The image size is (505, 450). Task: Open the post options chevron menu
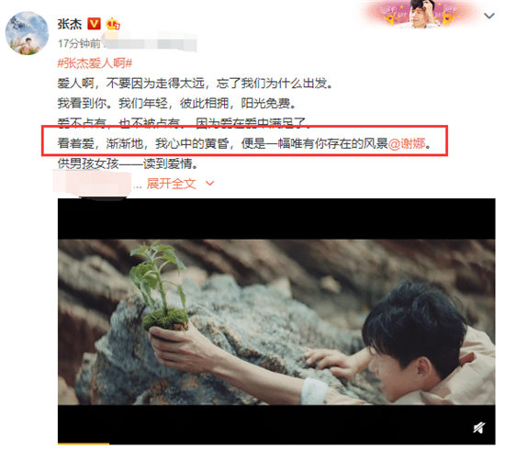(489, 16)
